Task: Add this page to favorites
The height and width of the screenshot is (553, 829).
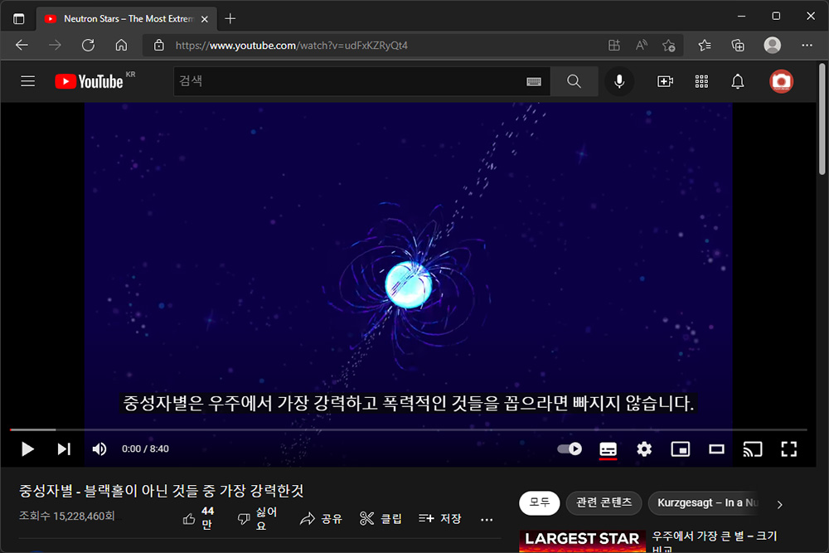Action: [669, 46]
